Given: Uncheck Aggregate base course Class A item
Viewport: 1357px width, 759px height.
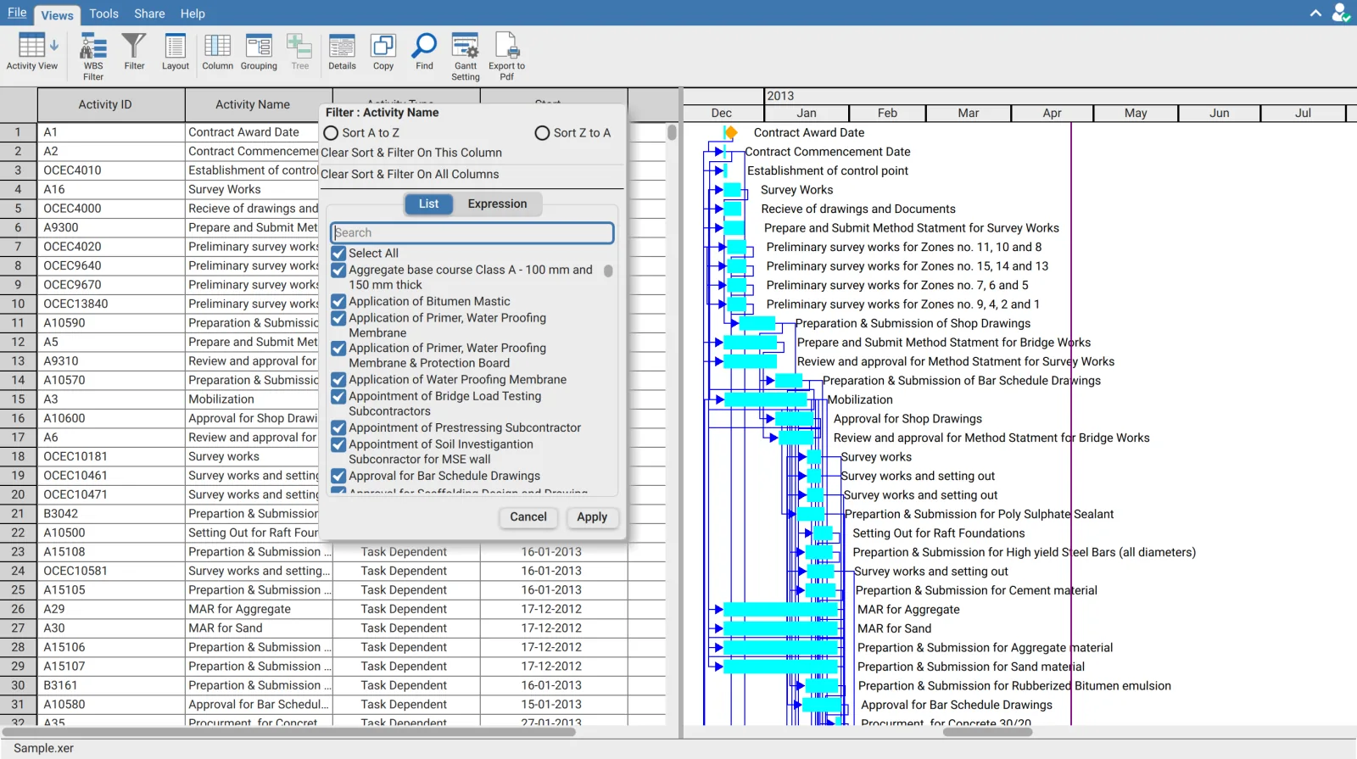Looking at the screenshot, I should point(338,271).
